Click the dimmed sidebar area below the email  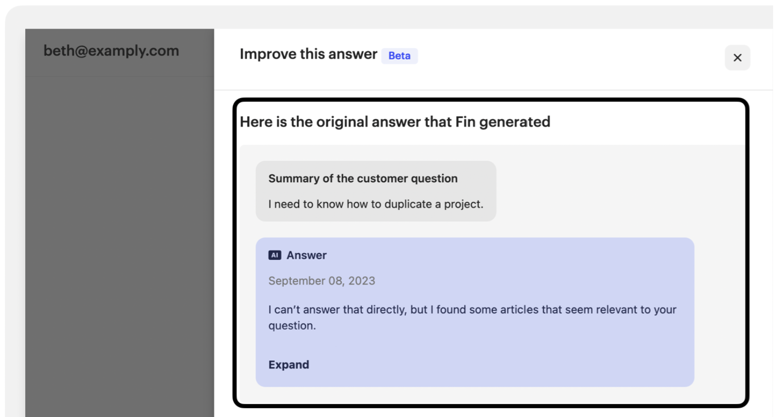[x=119, y=242]
